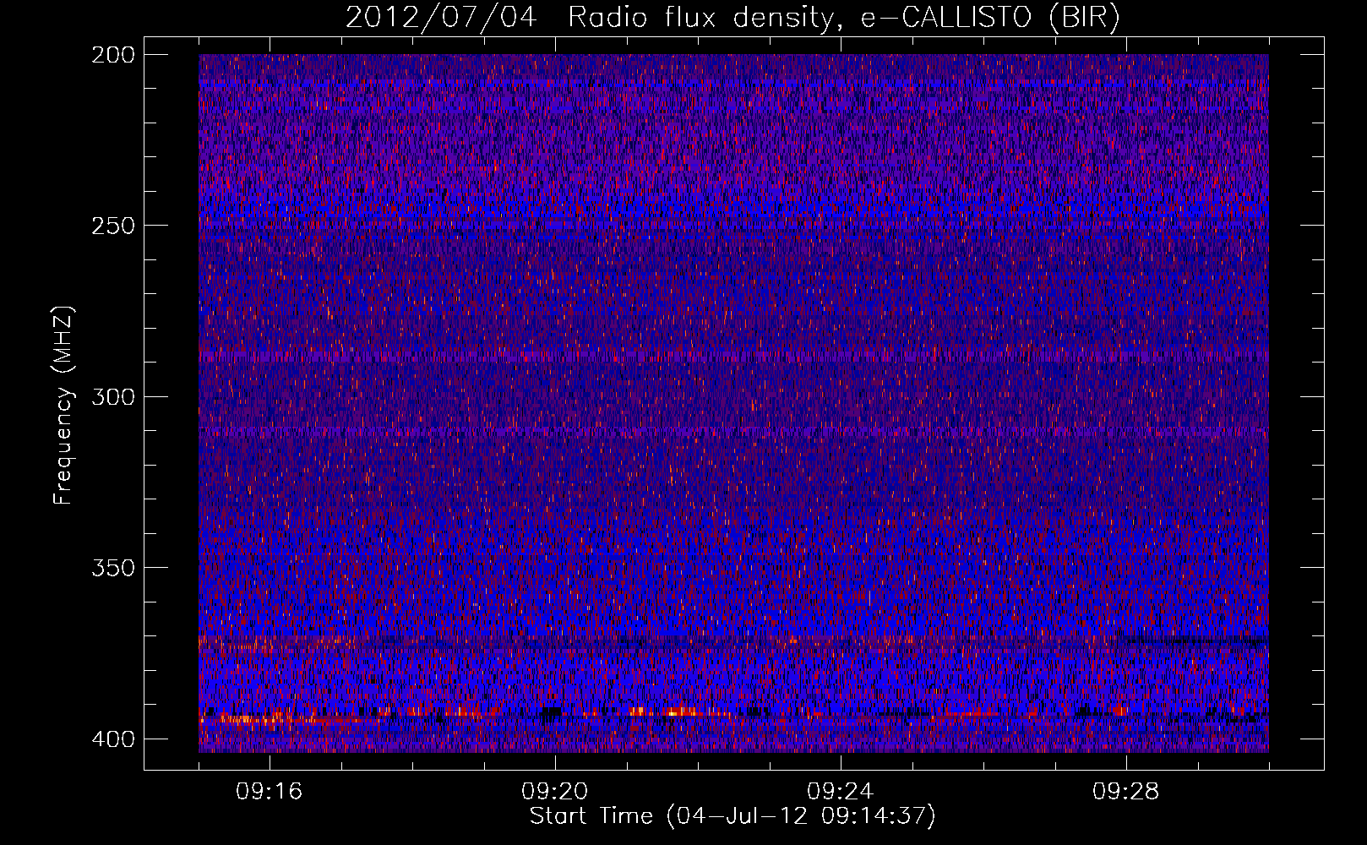
Task: Click the 09:28 time tick label
Action: pos(1126,792)
